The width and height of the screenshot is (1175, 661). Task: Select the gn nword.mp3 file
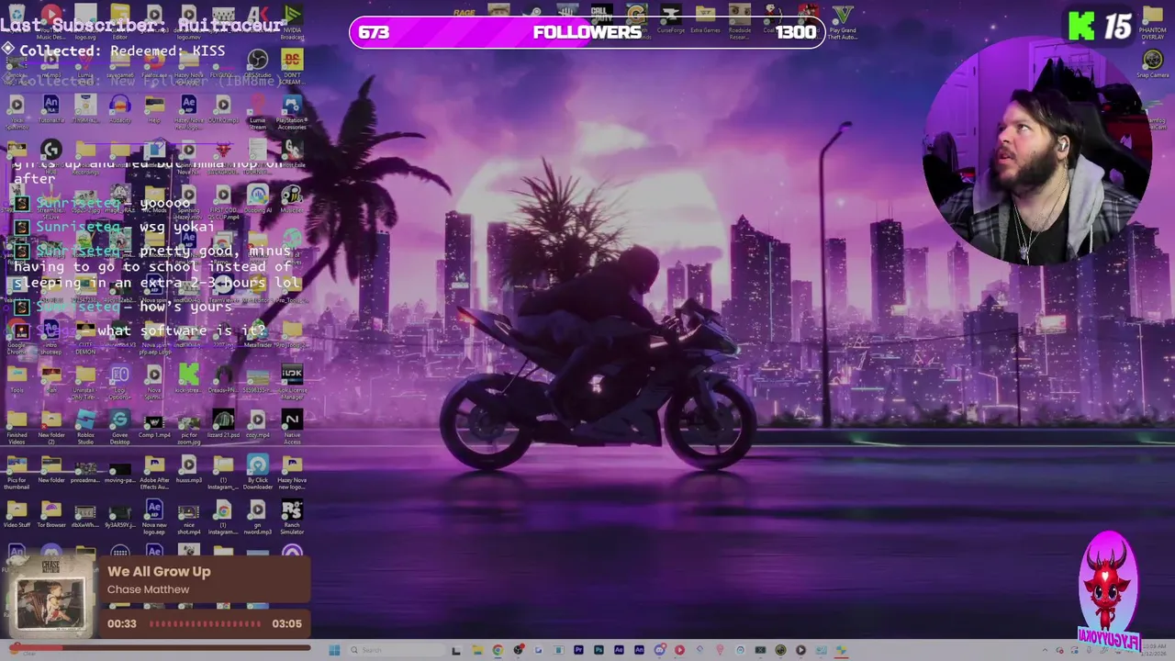[x=257, y=518]
